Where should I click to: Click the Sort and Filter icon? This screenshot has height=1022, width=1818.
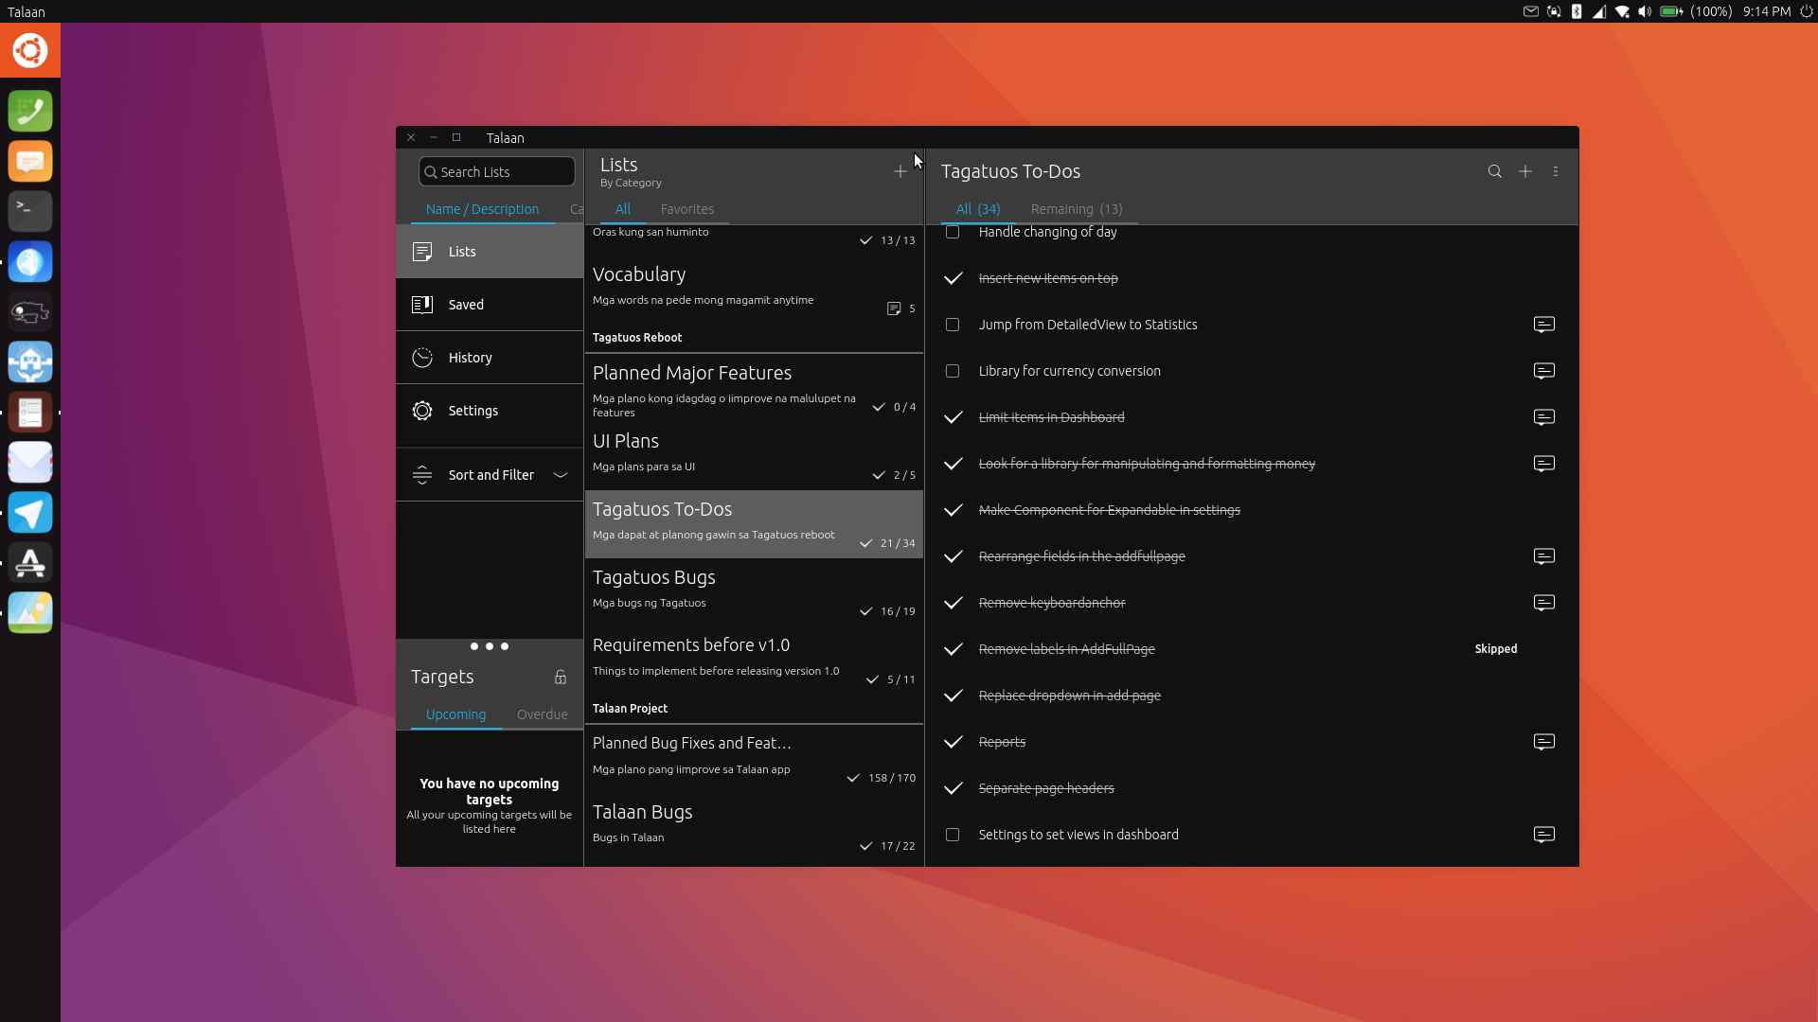[x=422, y=475]
